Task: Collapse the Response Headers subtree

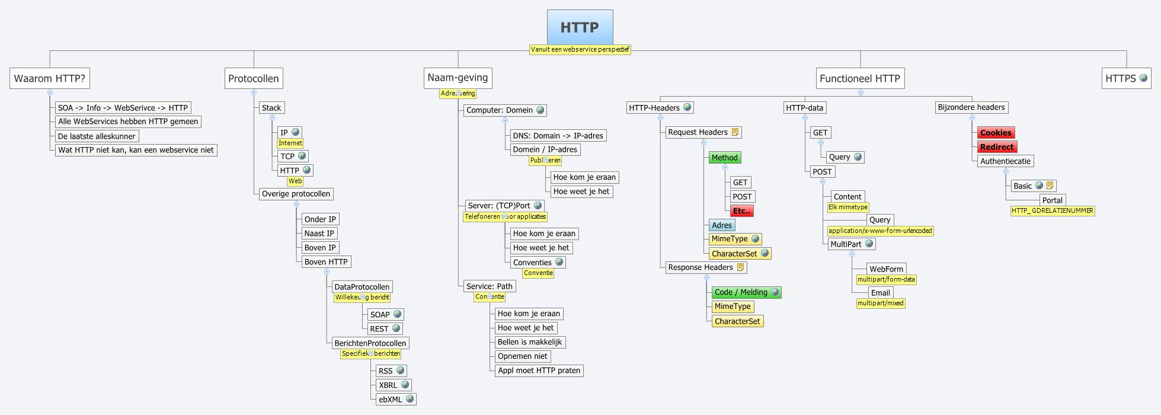Action: pyautogui.click(x=706, y=277)
